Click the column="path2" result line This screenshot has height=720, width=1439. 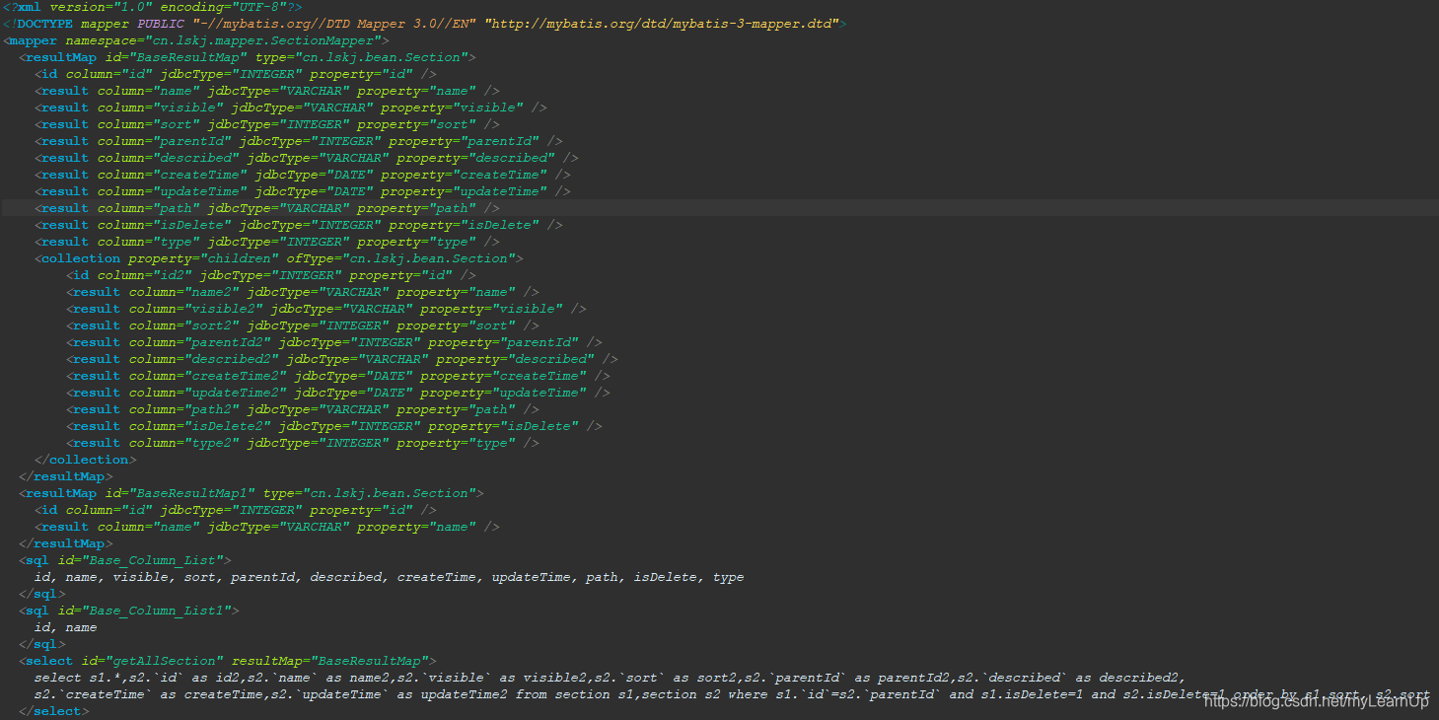302,409
